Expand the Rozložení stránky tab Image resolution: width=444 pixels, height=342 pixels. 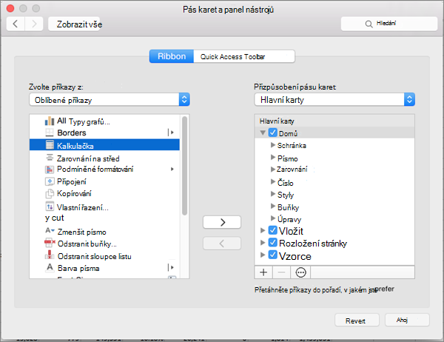[x=263, y=243]
